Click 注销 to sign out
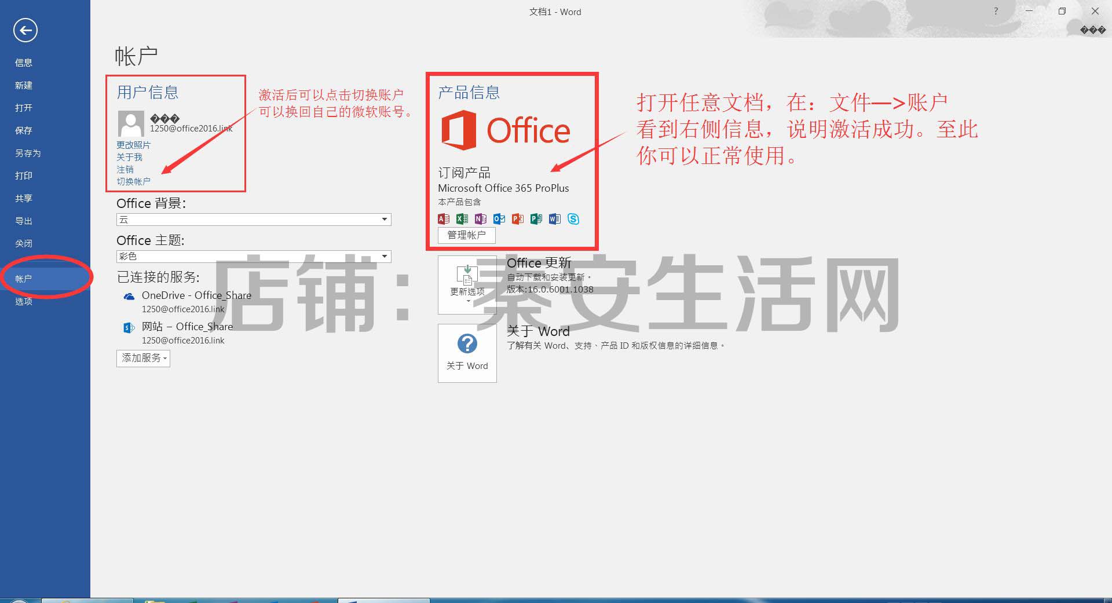The height and width of the screenshot is (603, 1112). [x=125, y=169]
